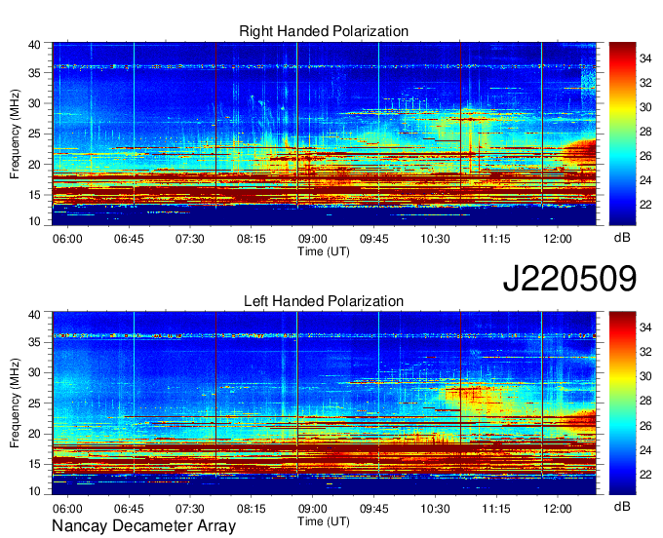
Task: Click the 30 MHz tick of the Right Handed plot
Action: (x=34, y=103)
